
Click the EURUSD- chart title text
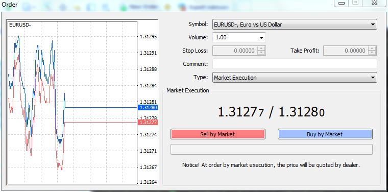point(20,25)
